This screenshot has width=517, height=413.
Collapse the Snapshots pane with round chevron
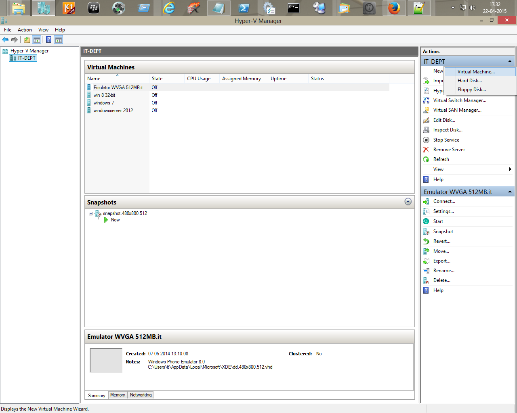click(x=408, y=202)
